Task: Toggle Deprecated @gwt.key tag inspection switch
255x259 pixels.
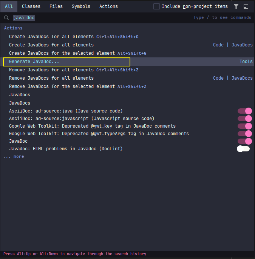Action: point(244,126)
